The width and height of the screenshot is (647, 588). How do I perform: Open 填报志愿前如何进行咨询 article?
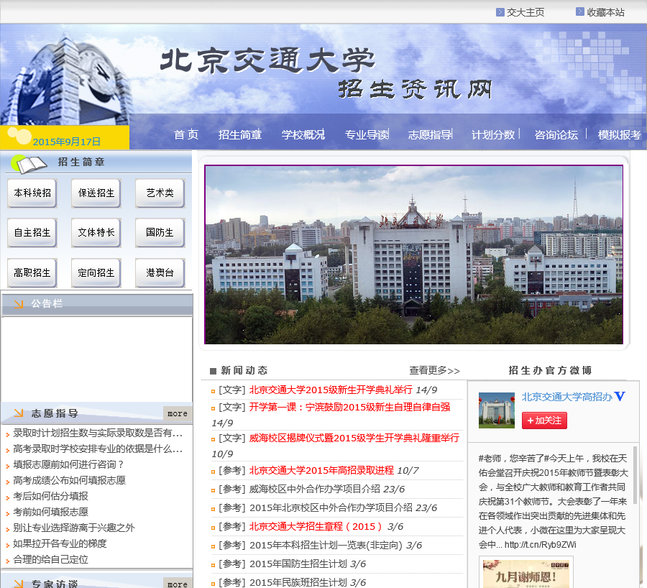click(x=68, y=464)
